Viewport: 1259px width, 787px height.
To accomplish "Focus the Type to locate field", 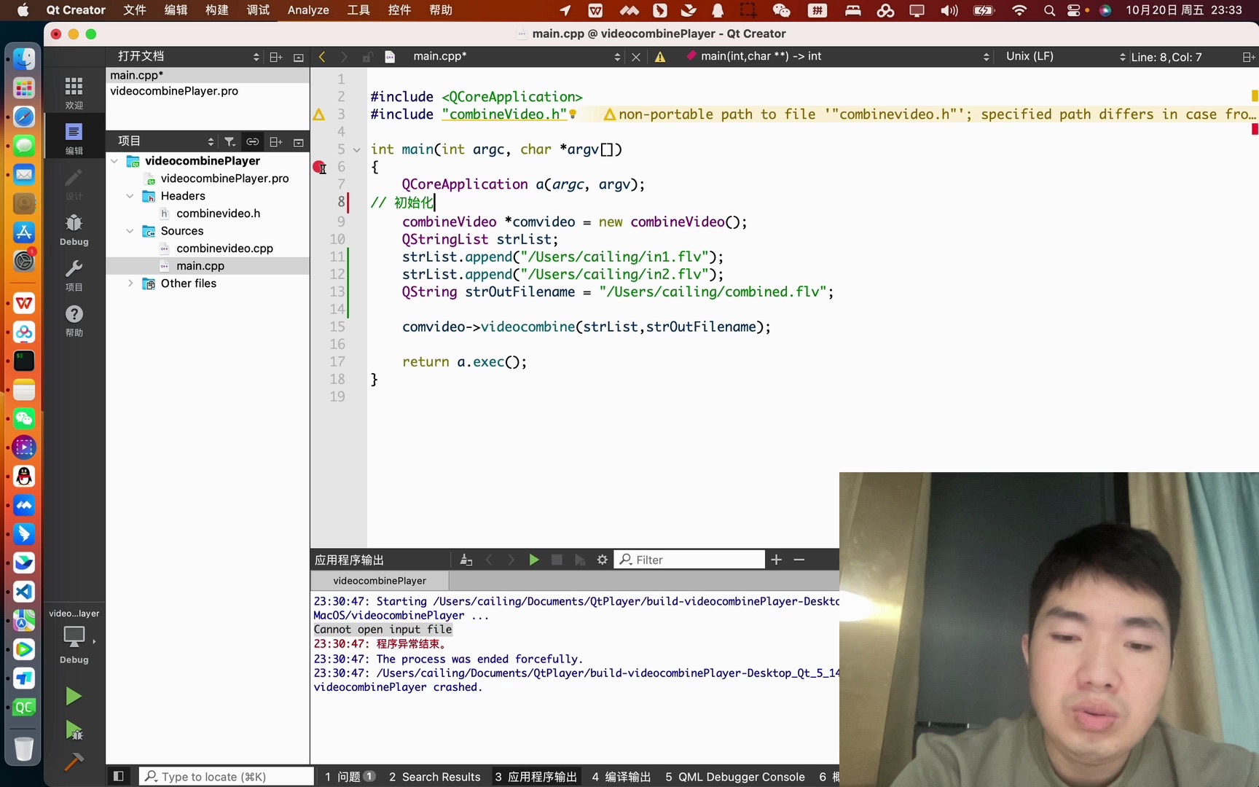I will tap(227, 777).
